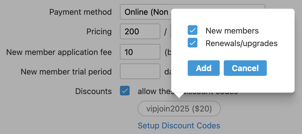This screenshot has height=134, width=302.
Task: Click the "Pricing" field label
Action: [99, 32]
